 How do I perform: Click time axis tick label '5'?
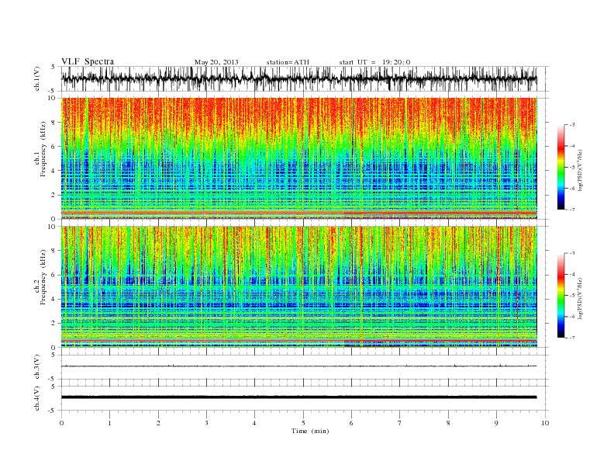pos(303,423)
